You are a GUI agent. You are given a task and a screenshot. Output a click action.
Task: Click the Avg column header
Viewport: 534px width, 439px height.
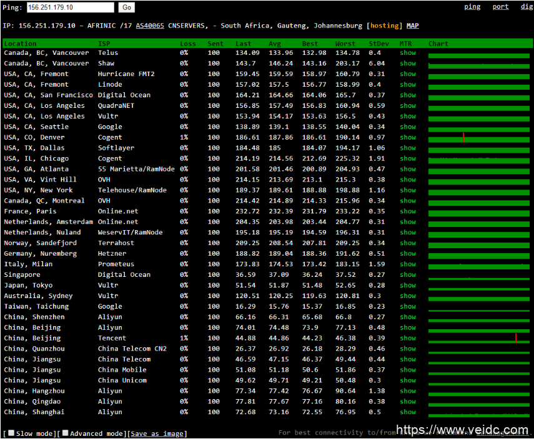[275, 44]
